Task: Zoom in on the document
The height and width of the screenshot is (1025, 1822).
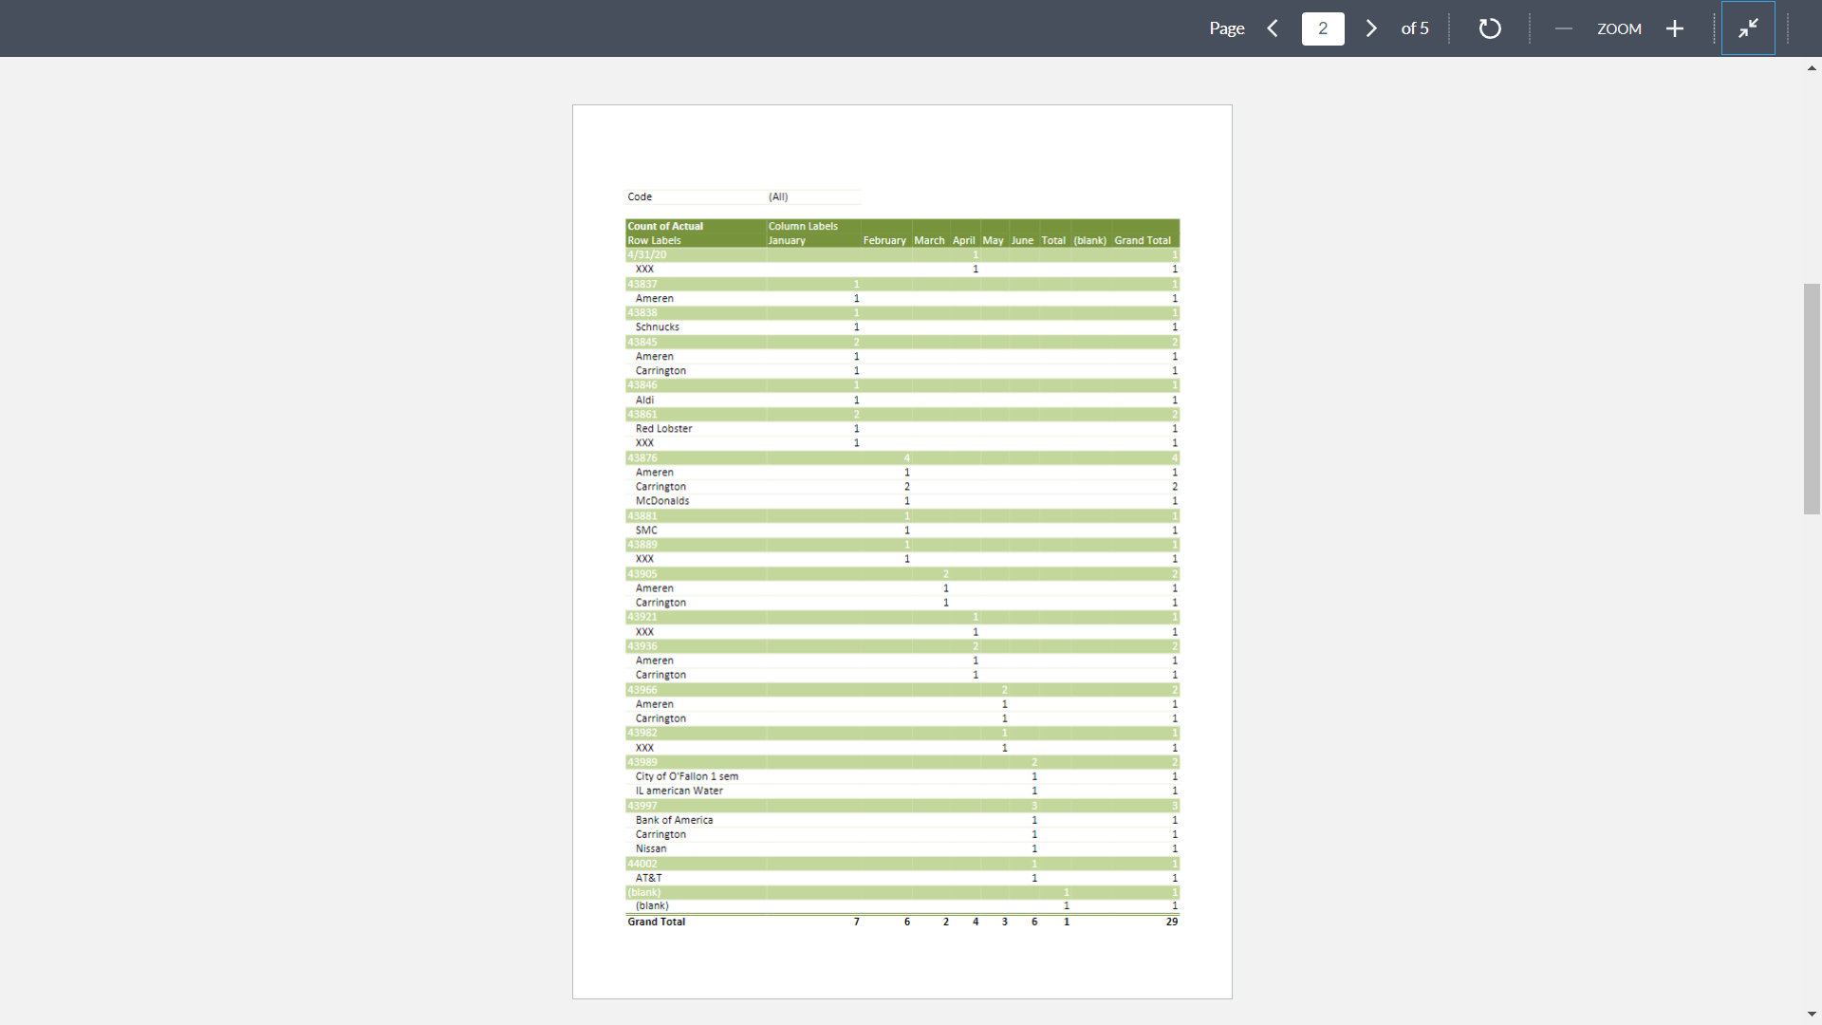Action: tap(1674, 28)
